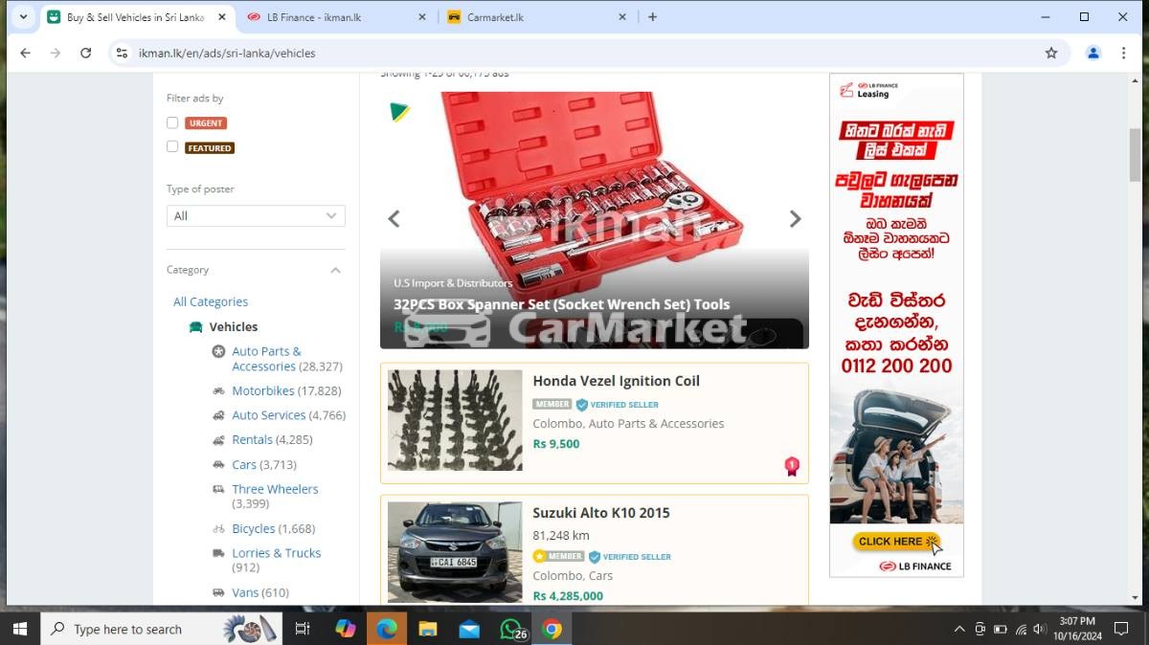Click the All Categories link
1149x645 pixels.
[x=211, y=302]
